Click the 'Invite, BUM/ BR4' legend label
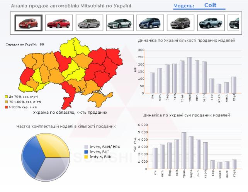Image resolution: width=248 pixels, height=192 pixels. click(105, 147)
